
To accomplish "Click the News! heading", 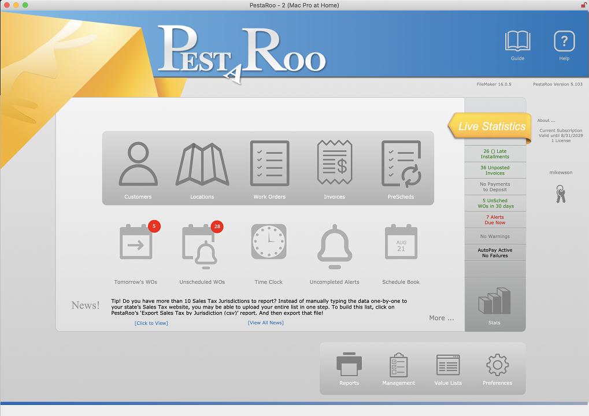I will 86,305.
